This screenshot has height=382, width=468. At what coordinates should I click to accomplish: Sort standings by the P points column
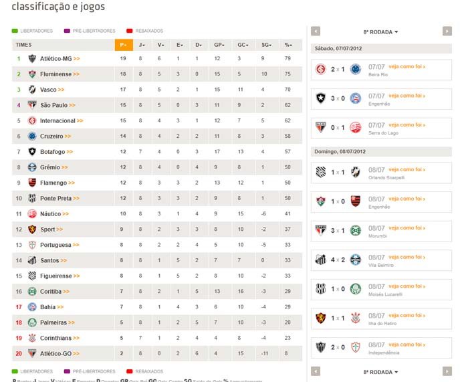point(124,45)
